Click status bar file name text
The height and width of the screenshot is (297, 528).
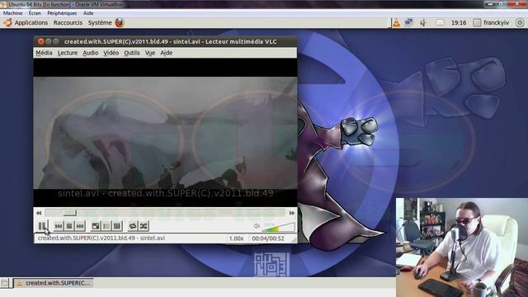pyautogui.click(x=101, y=238)
